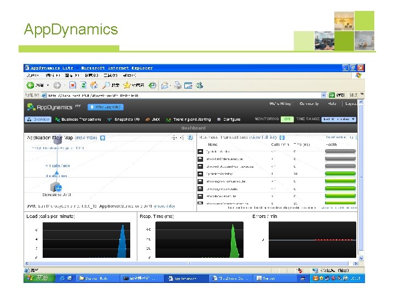Open the Back button history dropdown arrow

coord(48,85)
